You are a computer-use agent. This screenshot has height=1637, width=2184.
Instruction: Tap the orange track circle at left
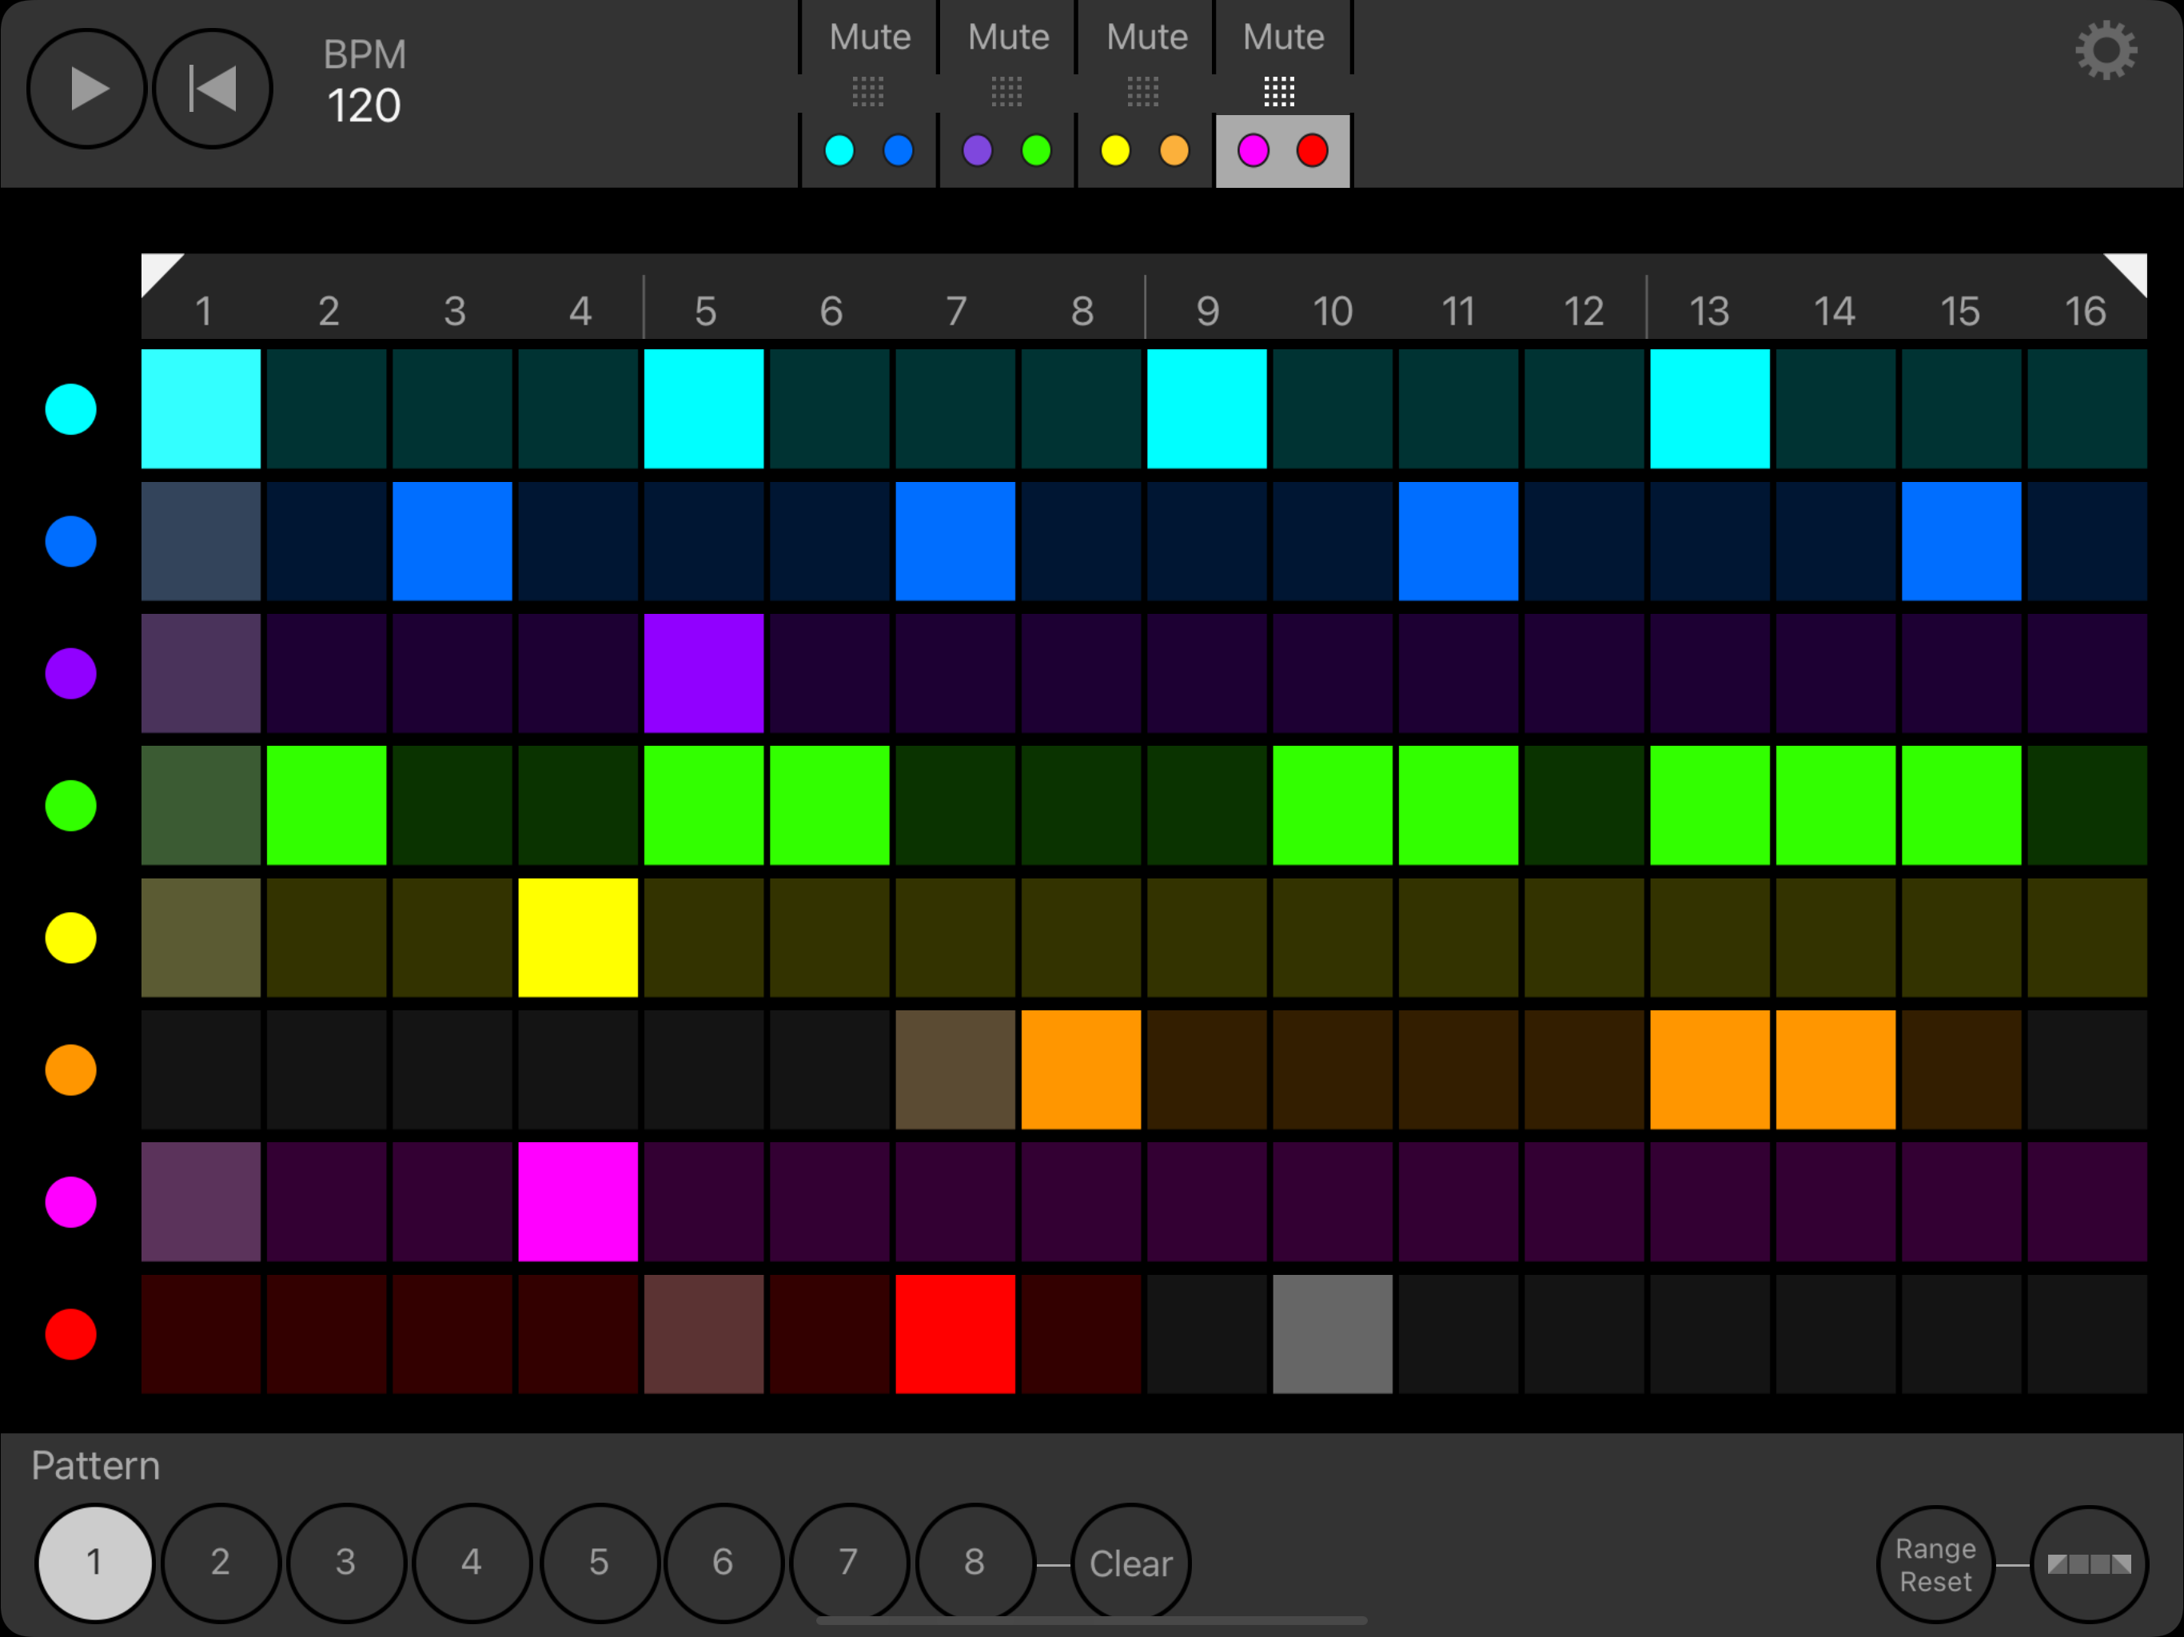pos(71,1070)
